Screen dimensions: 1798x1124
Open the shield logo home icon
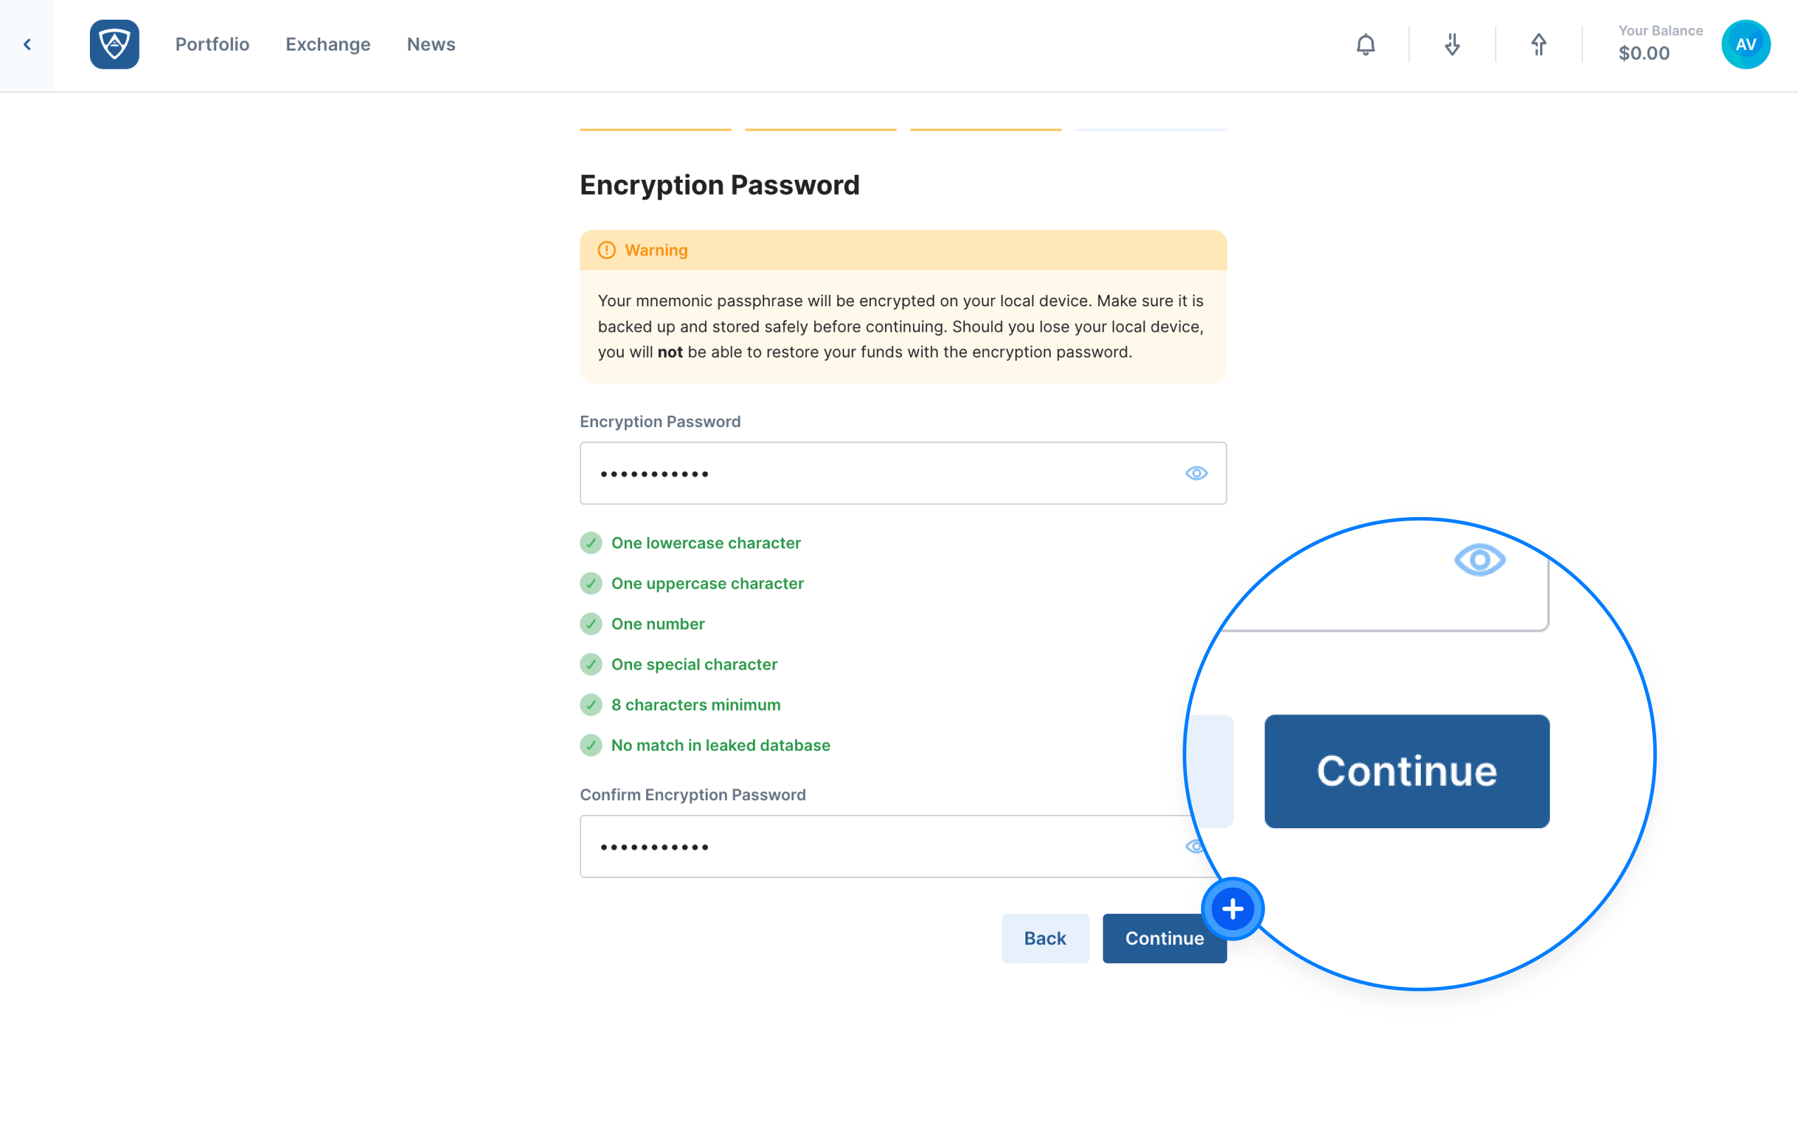tap(114, 44)
